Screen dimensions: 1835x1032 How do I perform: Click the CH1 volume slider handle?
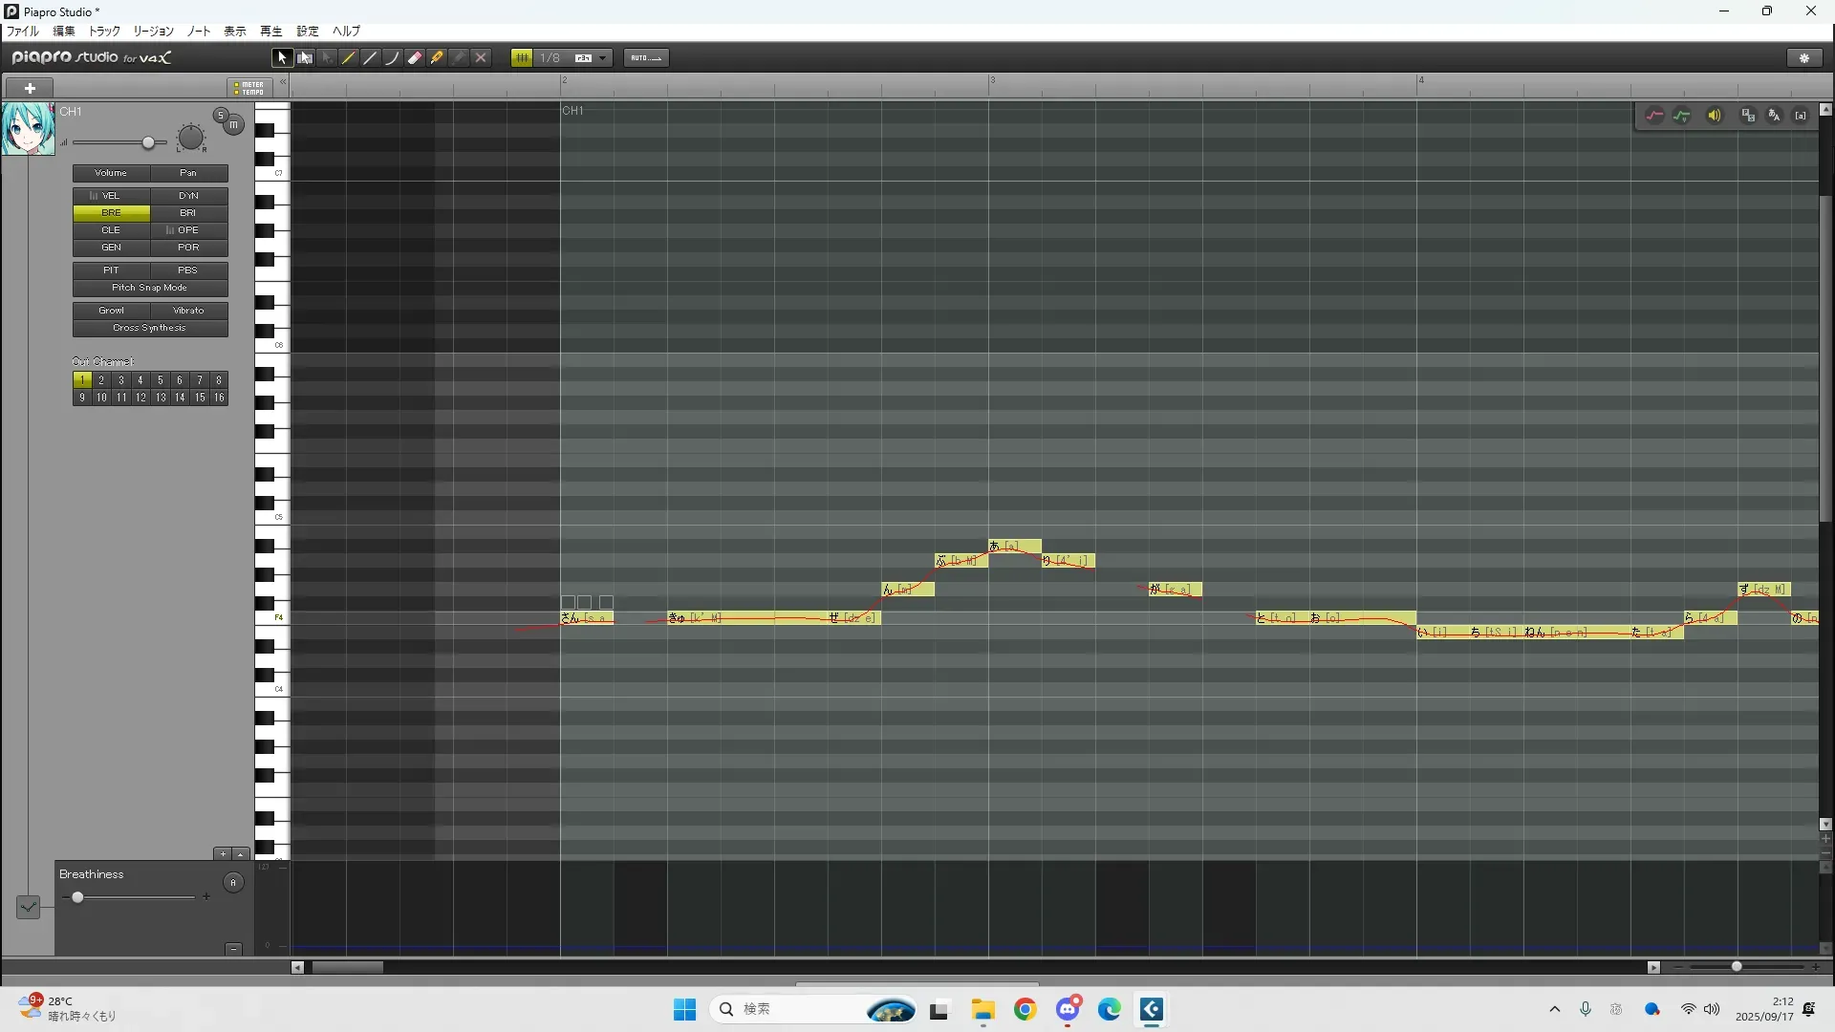click(148, 143)
